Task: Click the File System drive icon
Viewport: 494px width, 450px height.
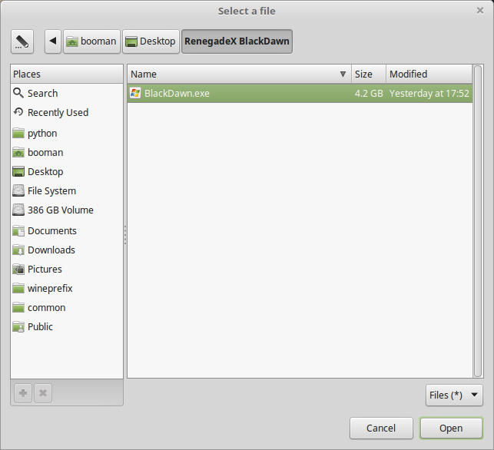Action: point(18,190)
